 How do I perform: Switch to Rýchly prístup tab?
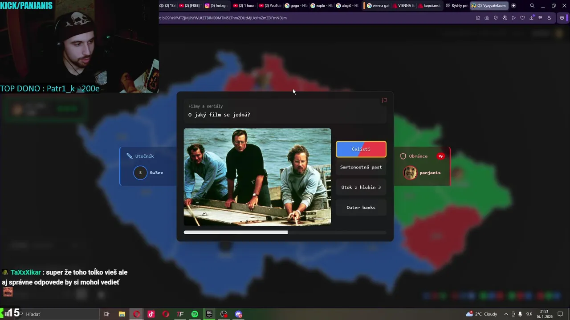tap(456, 6)
